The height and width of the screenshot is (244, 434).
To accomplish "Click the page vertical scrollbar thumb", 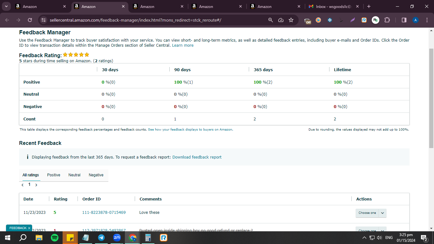I will (x=431, y=98).
